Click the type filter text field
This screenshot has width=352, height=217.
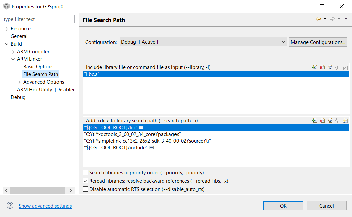coord(39,19)
